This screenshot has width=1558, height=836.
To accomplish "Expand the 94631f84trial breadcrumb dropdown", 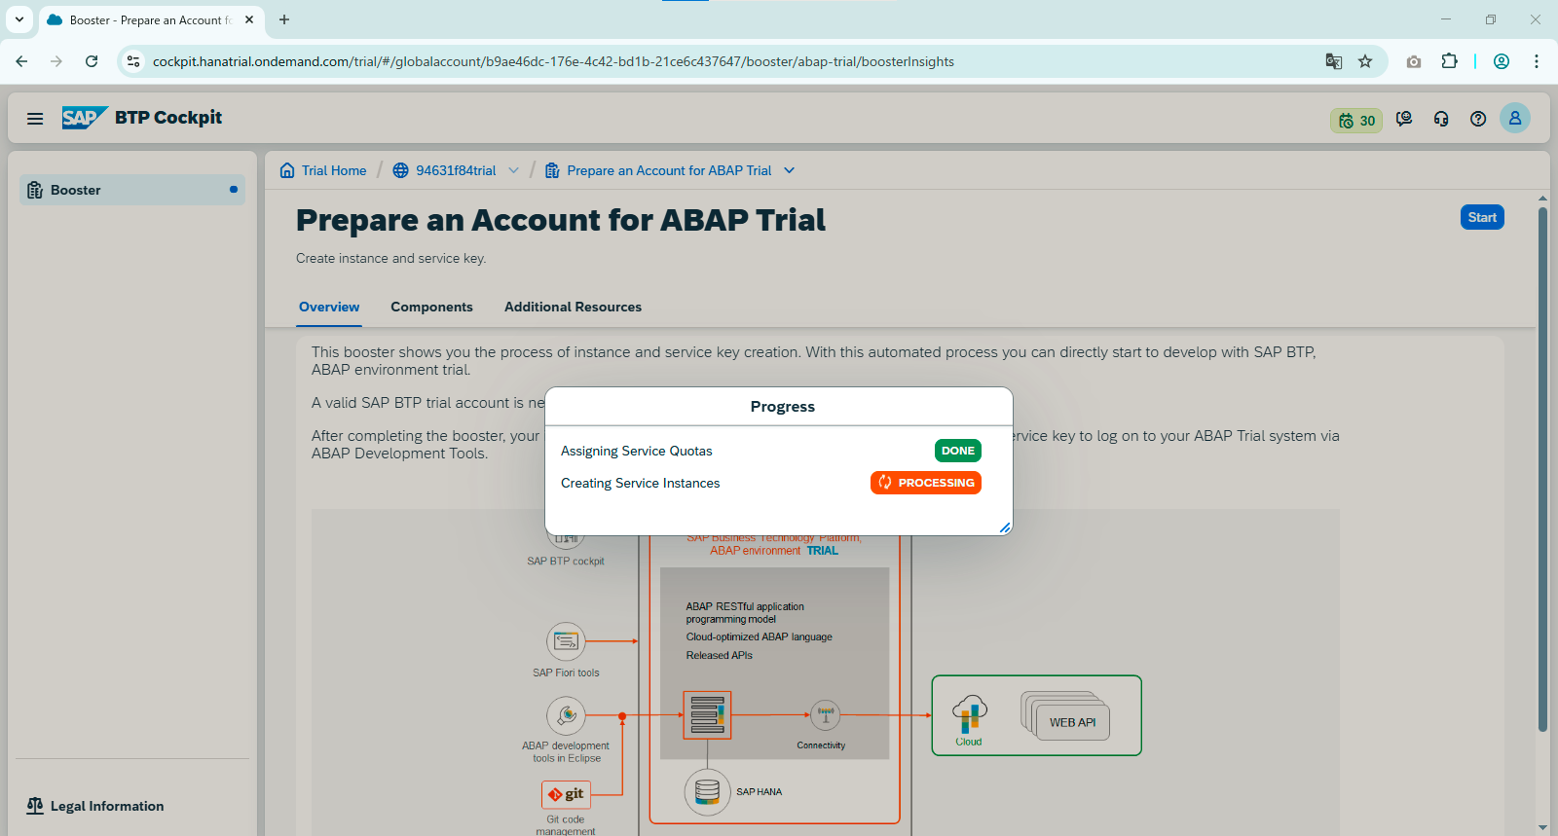I will [x=513, y=170].
